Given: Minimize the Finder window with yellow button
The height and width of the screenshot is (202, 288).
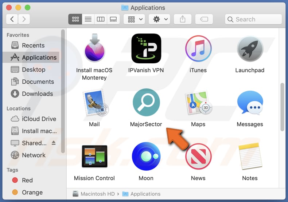Looking at the screenshot, I should pos(18,8).
